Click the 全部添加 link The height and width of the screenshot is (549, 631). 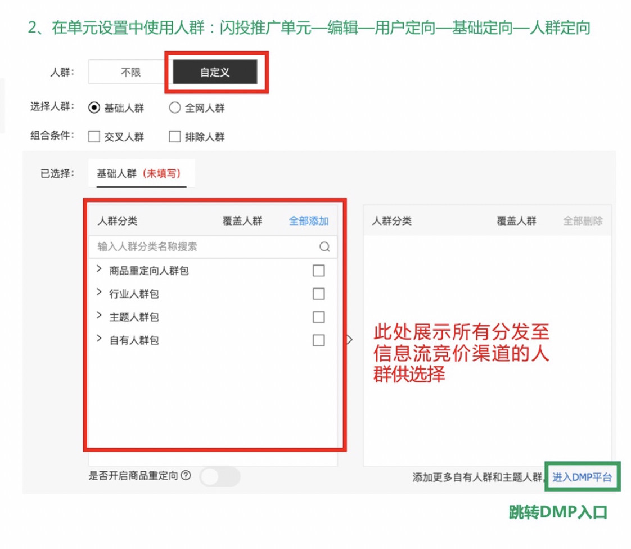click(x=308, y=221)
